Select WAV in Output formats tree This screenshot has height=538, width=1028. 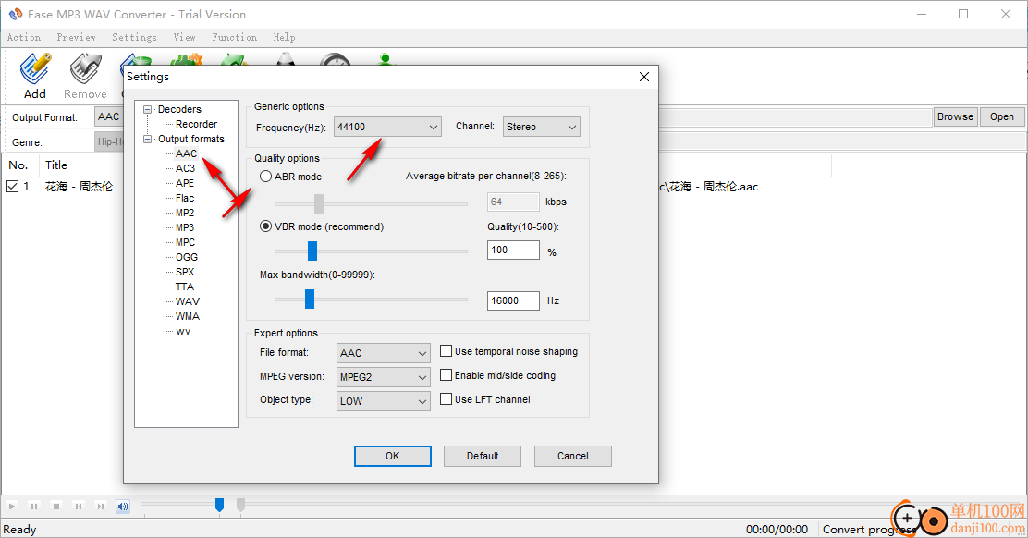pyautogui.click(x=188, y=301)
